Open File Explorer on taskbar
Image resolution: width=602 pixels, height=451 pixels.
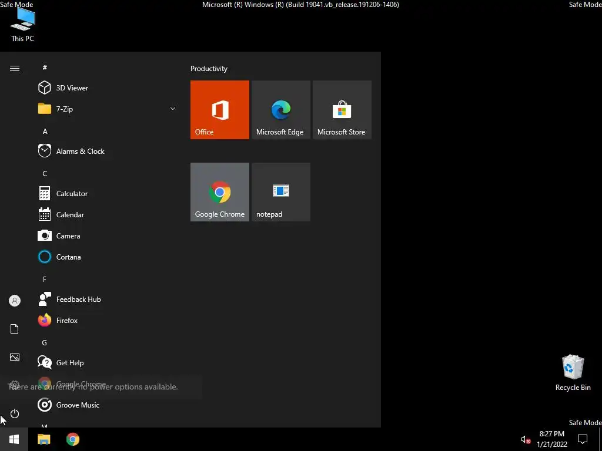pos(44,439)
